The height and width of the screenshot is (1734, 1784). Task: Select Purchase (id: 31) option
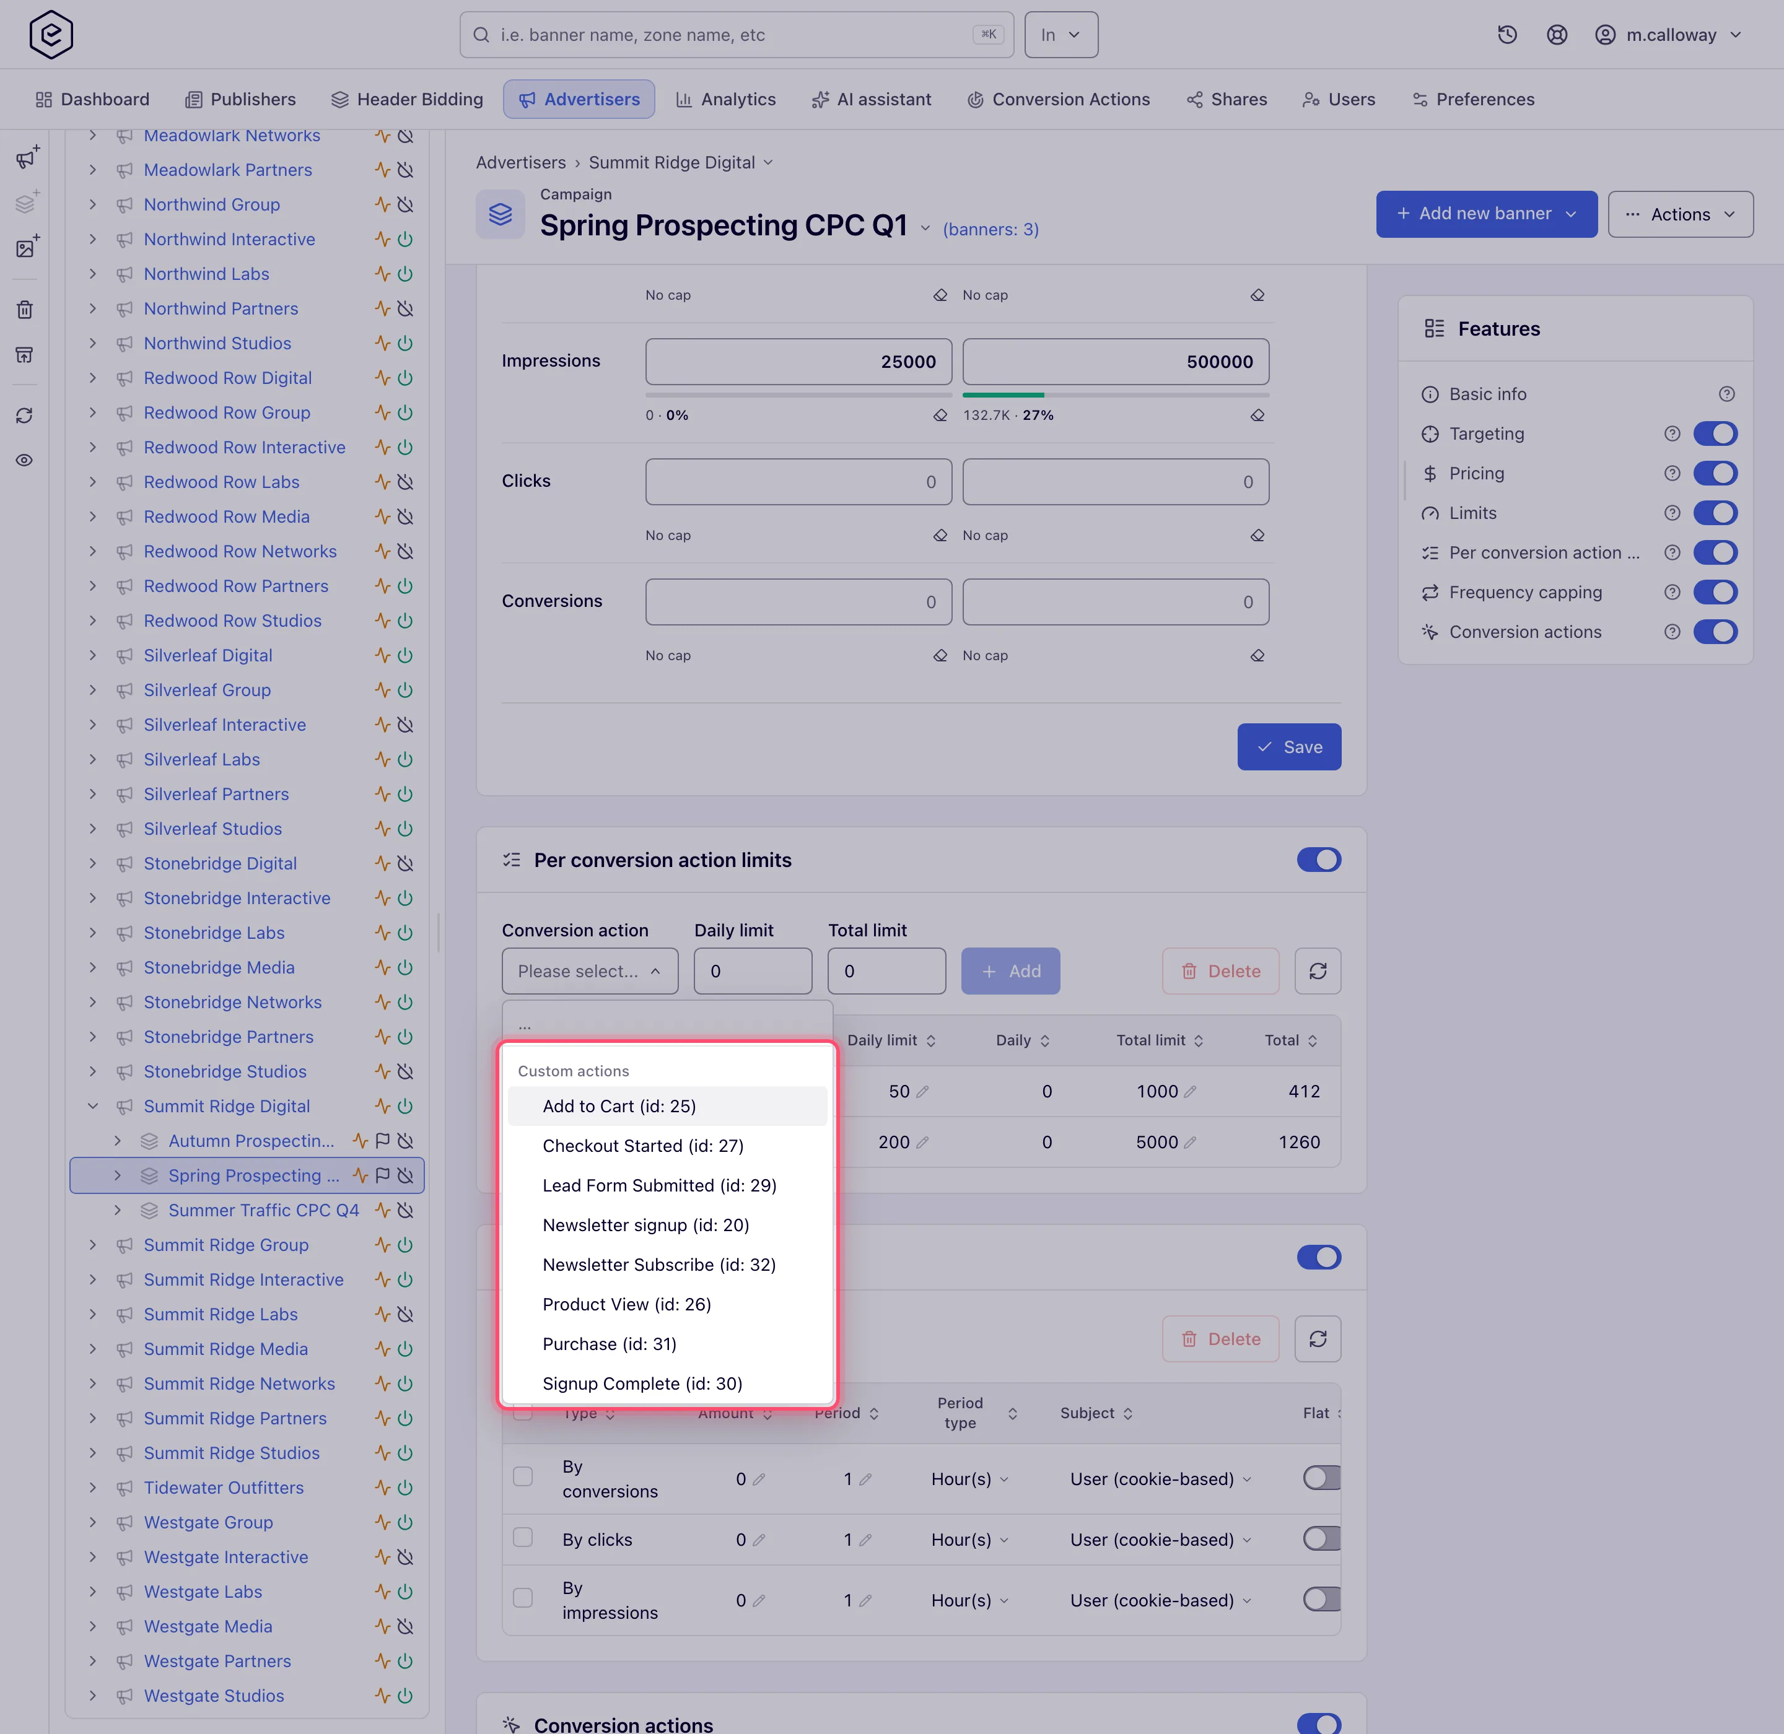667,1344
